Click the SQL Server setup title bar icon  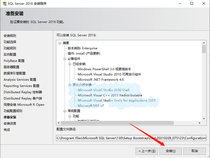4,3
